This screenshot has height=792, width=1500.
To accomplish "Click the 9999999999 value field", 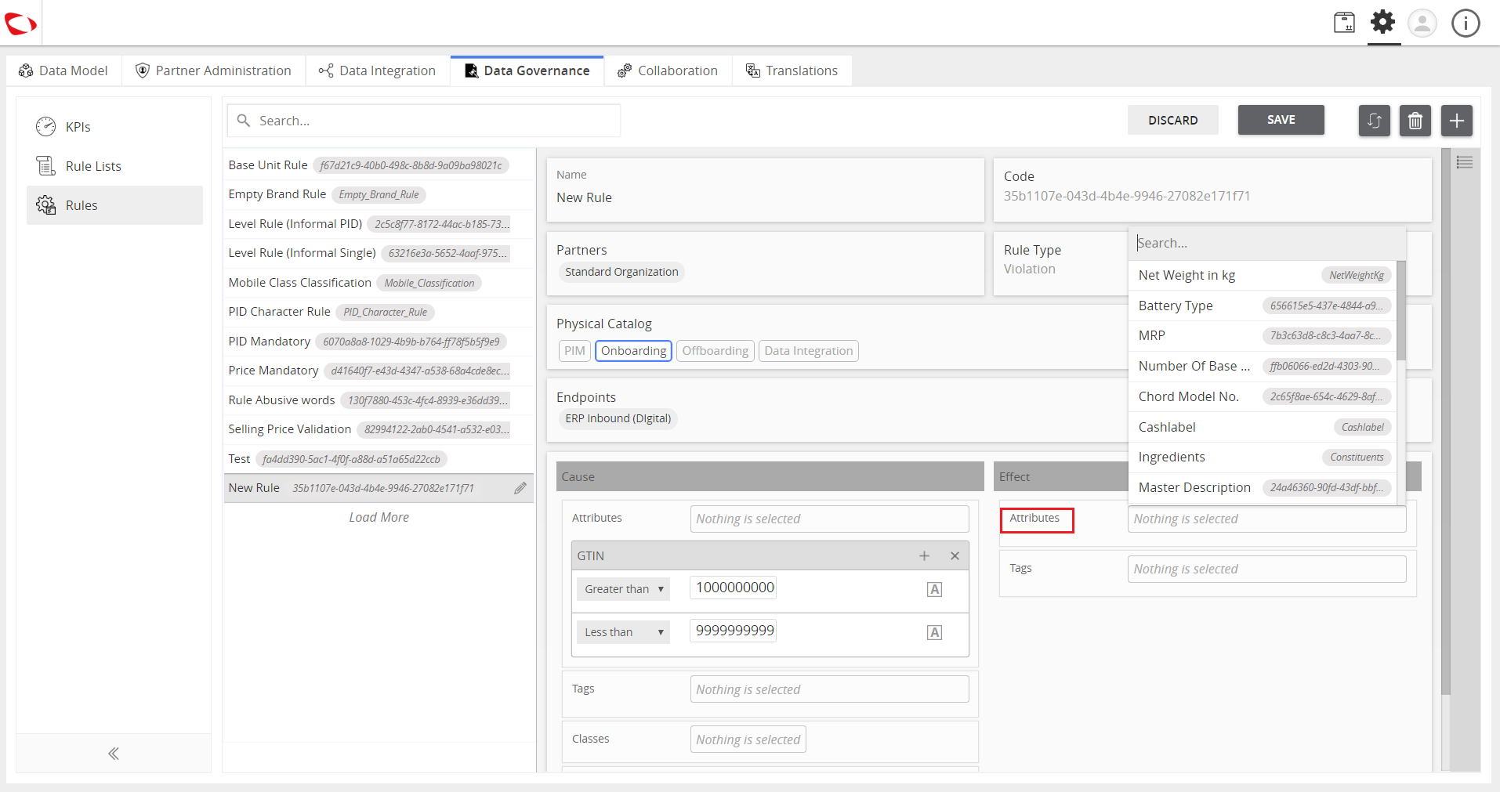I will [734, 631].
